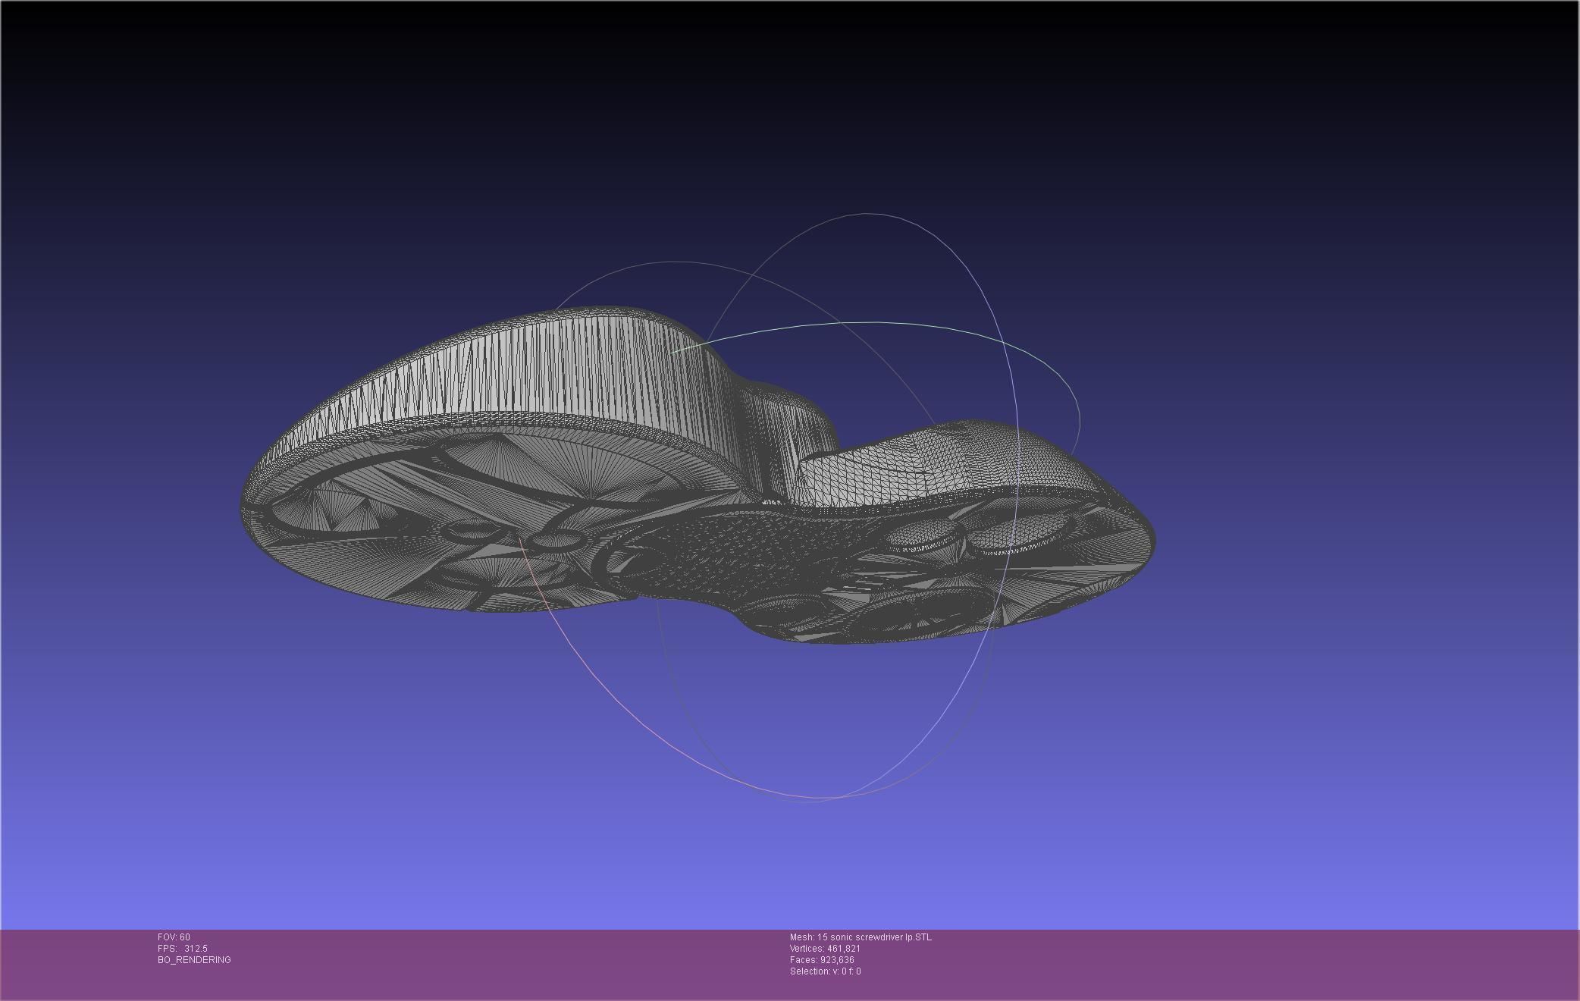Image resolution: width=1580 pixels, height=1001 pixels.
Task: Click the Vertices: 461,821 info line
Action: coord(825,949)
